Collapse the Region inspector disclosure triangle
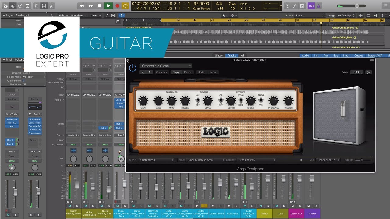Screen dimensions: 390x219 (4, 15)
